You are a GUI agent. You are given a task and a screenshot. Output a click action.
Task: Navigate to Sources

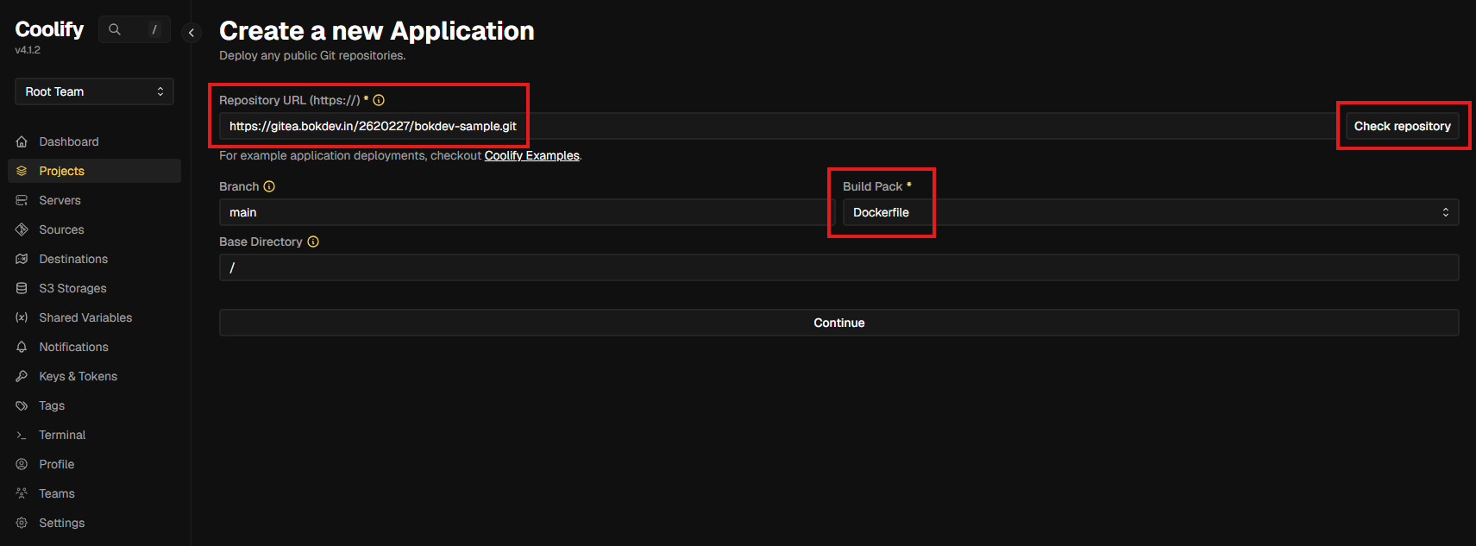[x=94, y=229]
